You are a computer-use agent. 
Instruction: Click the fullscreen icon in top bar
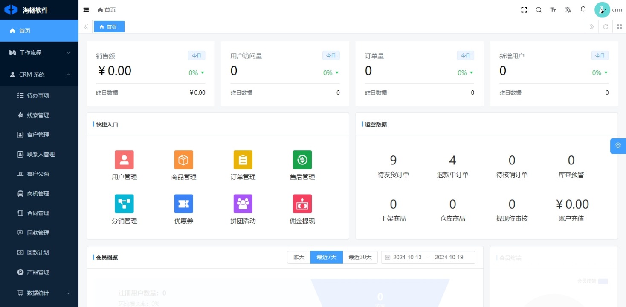coord(524,10)
